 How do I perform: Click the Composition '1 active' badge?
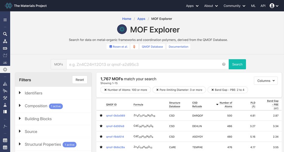coord(56,106)
